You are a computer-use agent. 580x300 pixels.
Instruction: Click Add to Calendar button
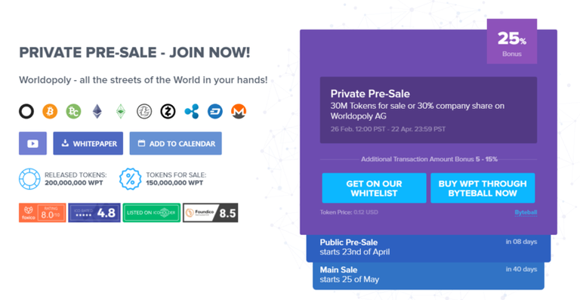coord(176,143)
